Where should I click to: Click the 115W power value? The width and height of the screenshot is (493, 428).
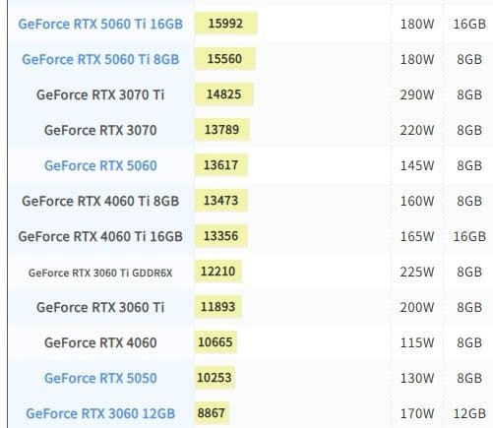pos(417,342)
